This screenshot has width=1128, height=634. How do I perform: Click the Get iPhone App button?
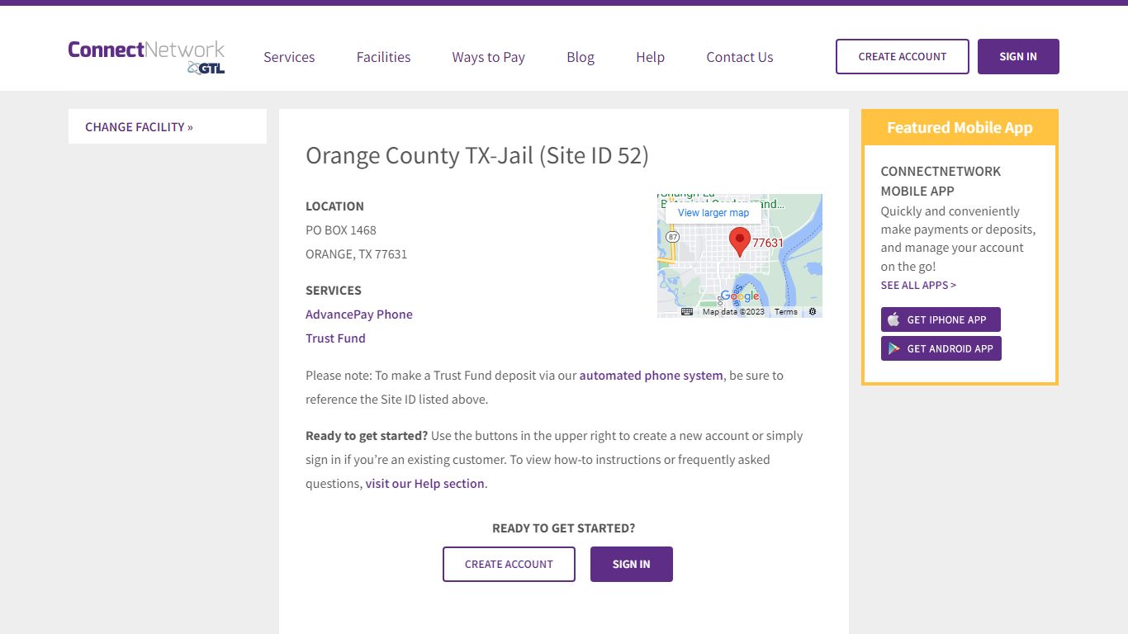(941, 319)
